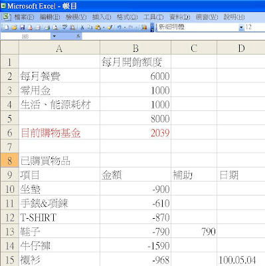This screenshot has height=266, width=265.
Task: Open the 編輯(E) menu
Action: [x=50, y=17]
